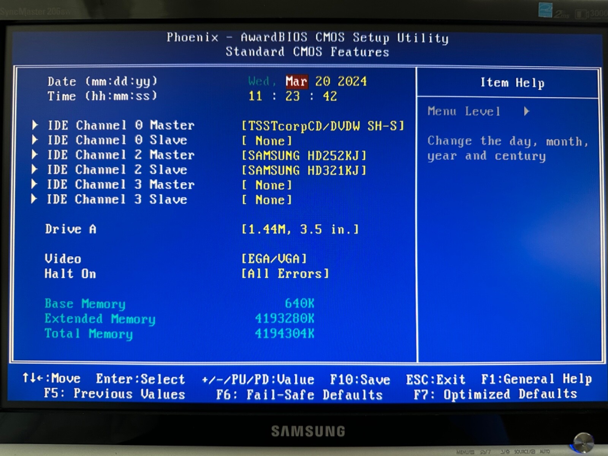Click the Enter:Select hint
This screenshot has width=608, height=456.
(140, 379)
